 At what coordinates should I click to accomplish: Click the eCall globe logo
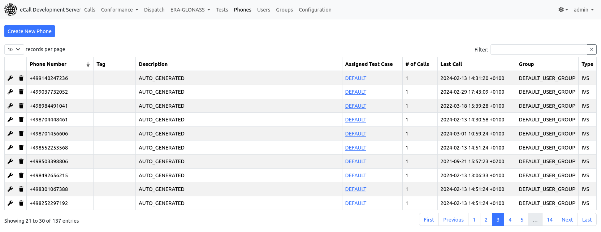tap(10, 10)
